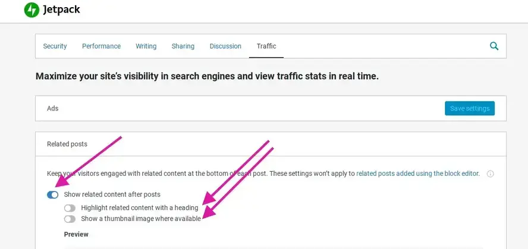
Task: Select the Sharing tab
Action: click(x=183, y=46)
